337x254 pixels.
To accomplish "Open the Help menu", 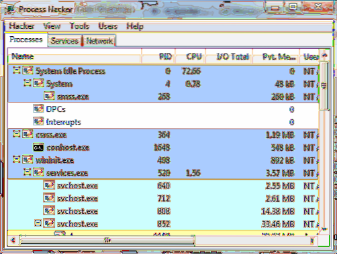I will pyautogui.click(x=135, y=26).
